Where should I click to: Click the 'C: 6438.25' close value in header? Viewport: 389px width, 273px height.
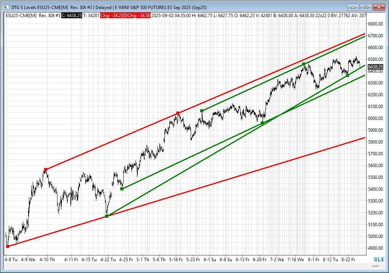pos(72,15)
